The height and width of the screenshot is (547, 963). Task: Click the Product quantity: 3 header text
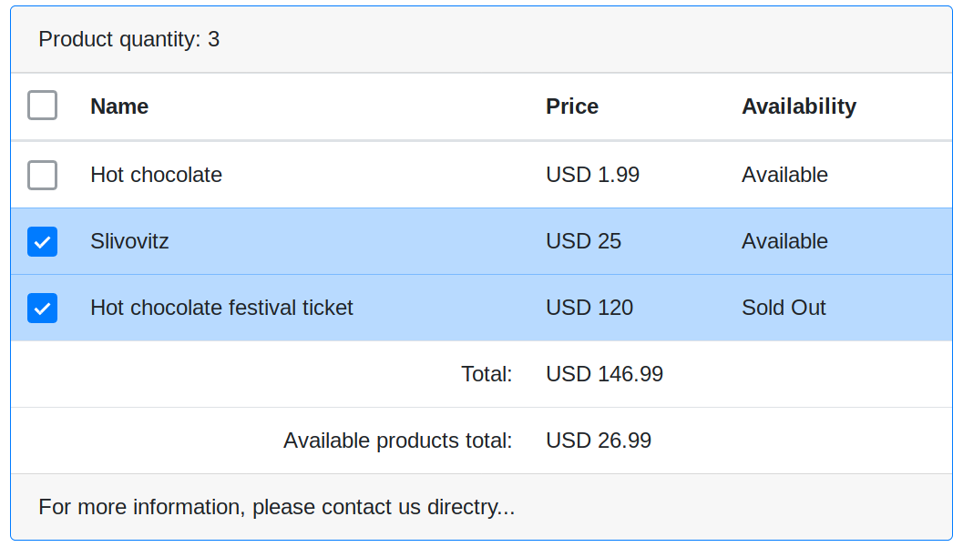(129, 39)
